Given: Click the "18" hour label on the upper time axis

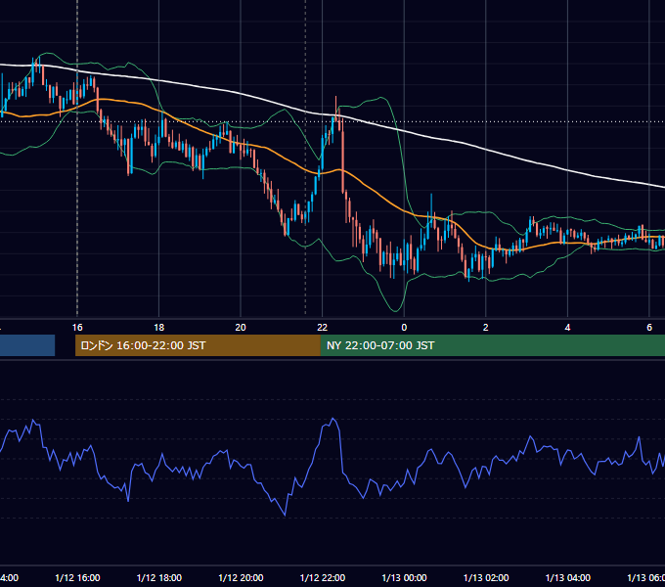Looking at the screenshot, I should (159, 328).
